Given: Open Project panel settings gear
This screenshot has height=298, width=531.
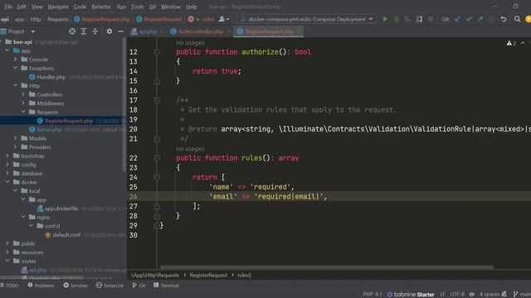Looking at the screenshot, I should (x=109, y=31).
